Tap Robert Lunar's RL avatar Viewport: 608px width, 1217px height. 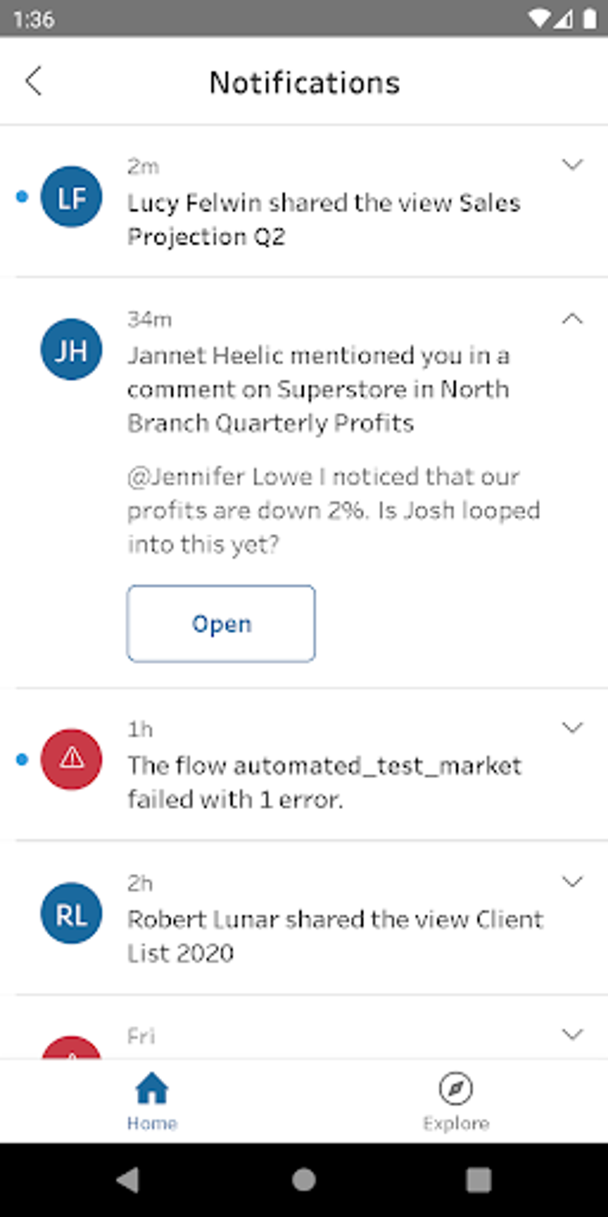coord(72,913)
